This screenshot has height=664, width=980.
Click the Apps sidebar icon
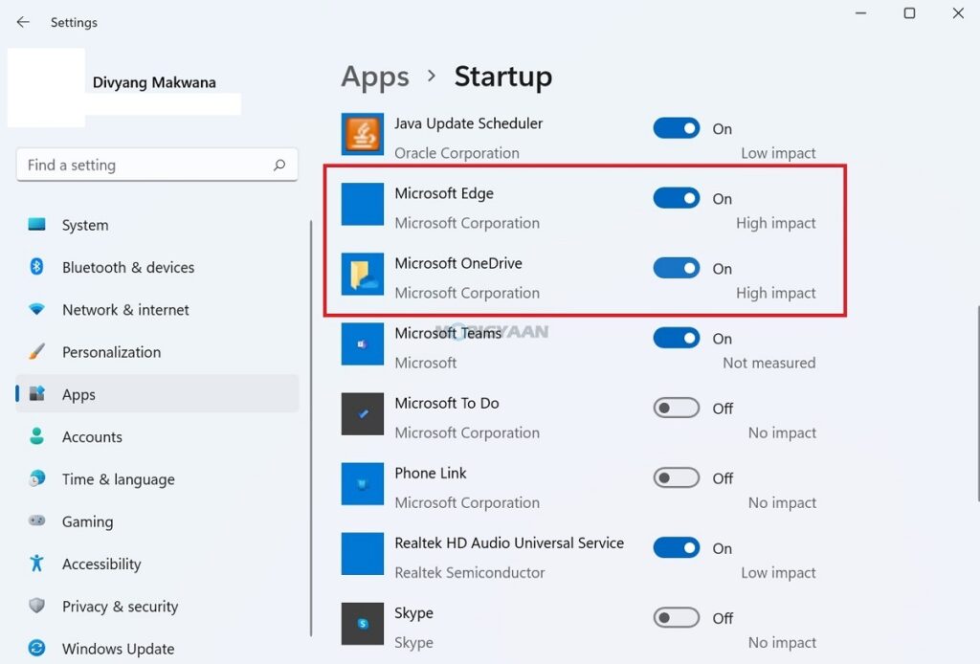(x=37, y=393)
